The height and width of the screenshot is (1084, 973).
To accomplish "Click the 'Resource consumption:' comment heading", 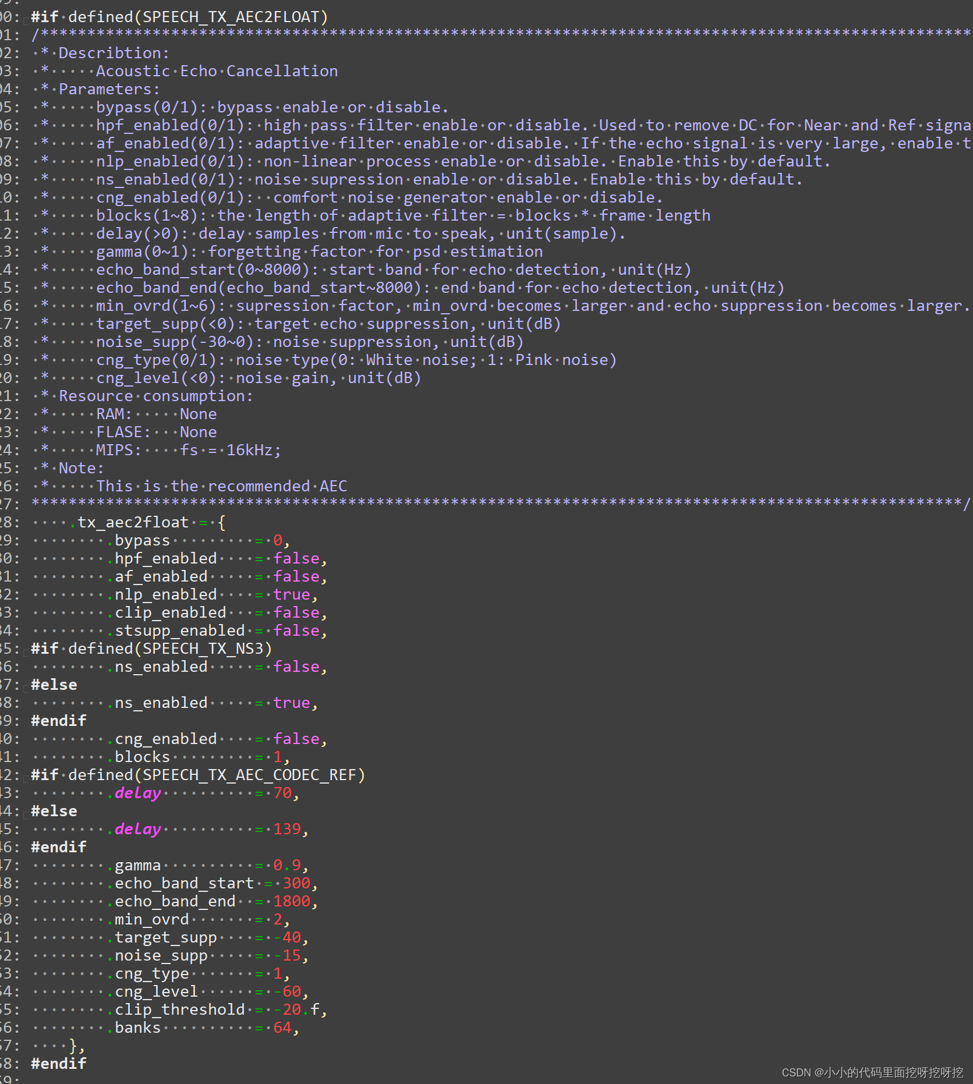I will (x=156, y=396).
